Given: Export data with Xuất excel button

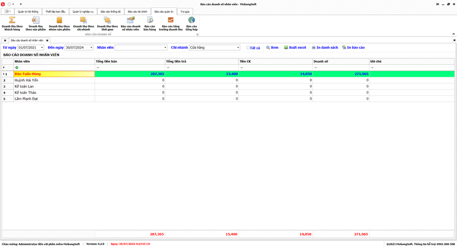Looking at the screenshot, I should point(295,47).
